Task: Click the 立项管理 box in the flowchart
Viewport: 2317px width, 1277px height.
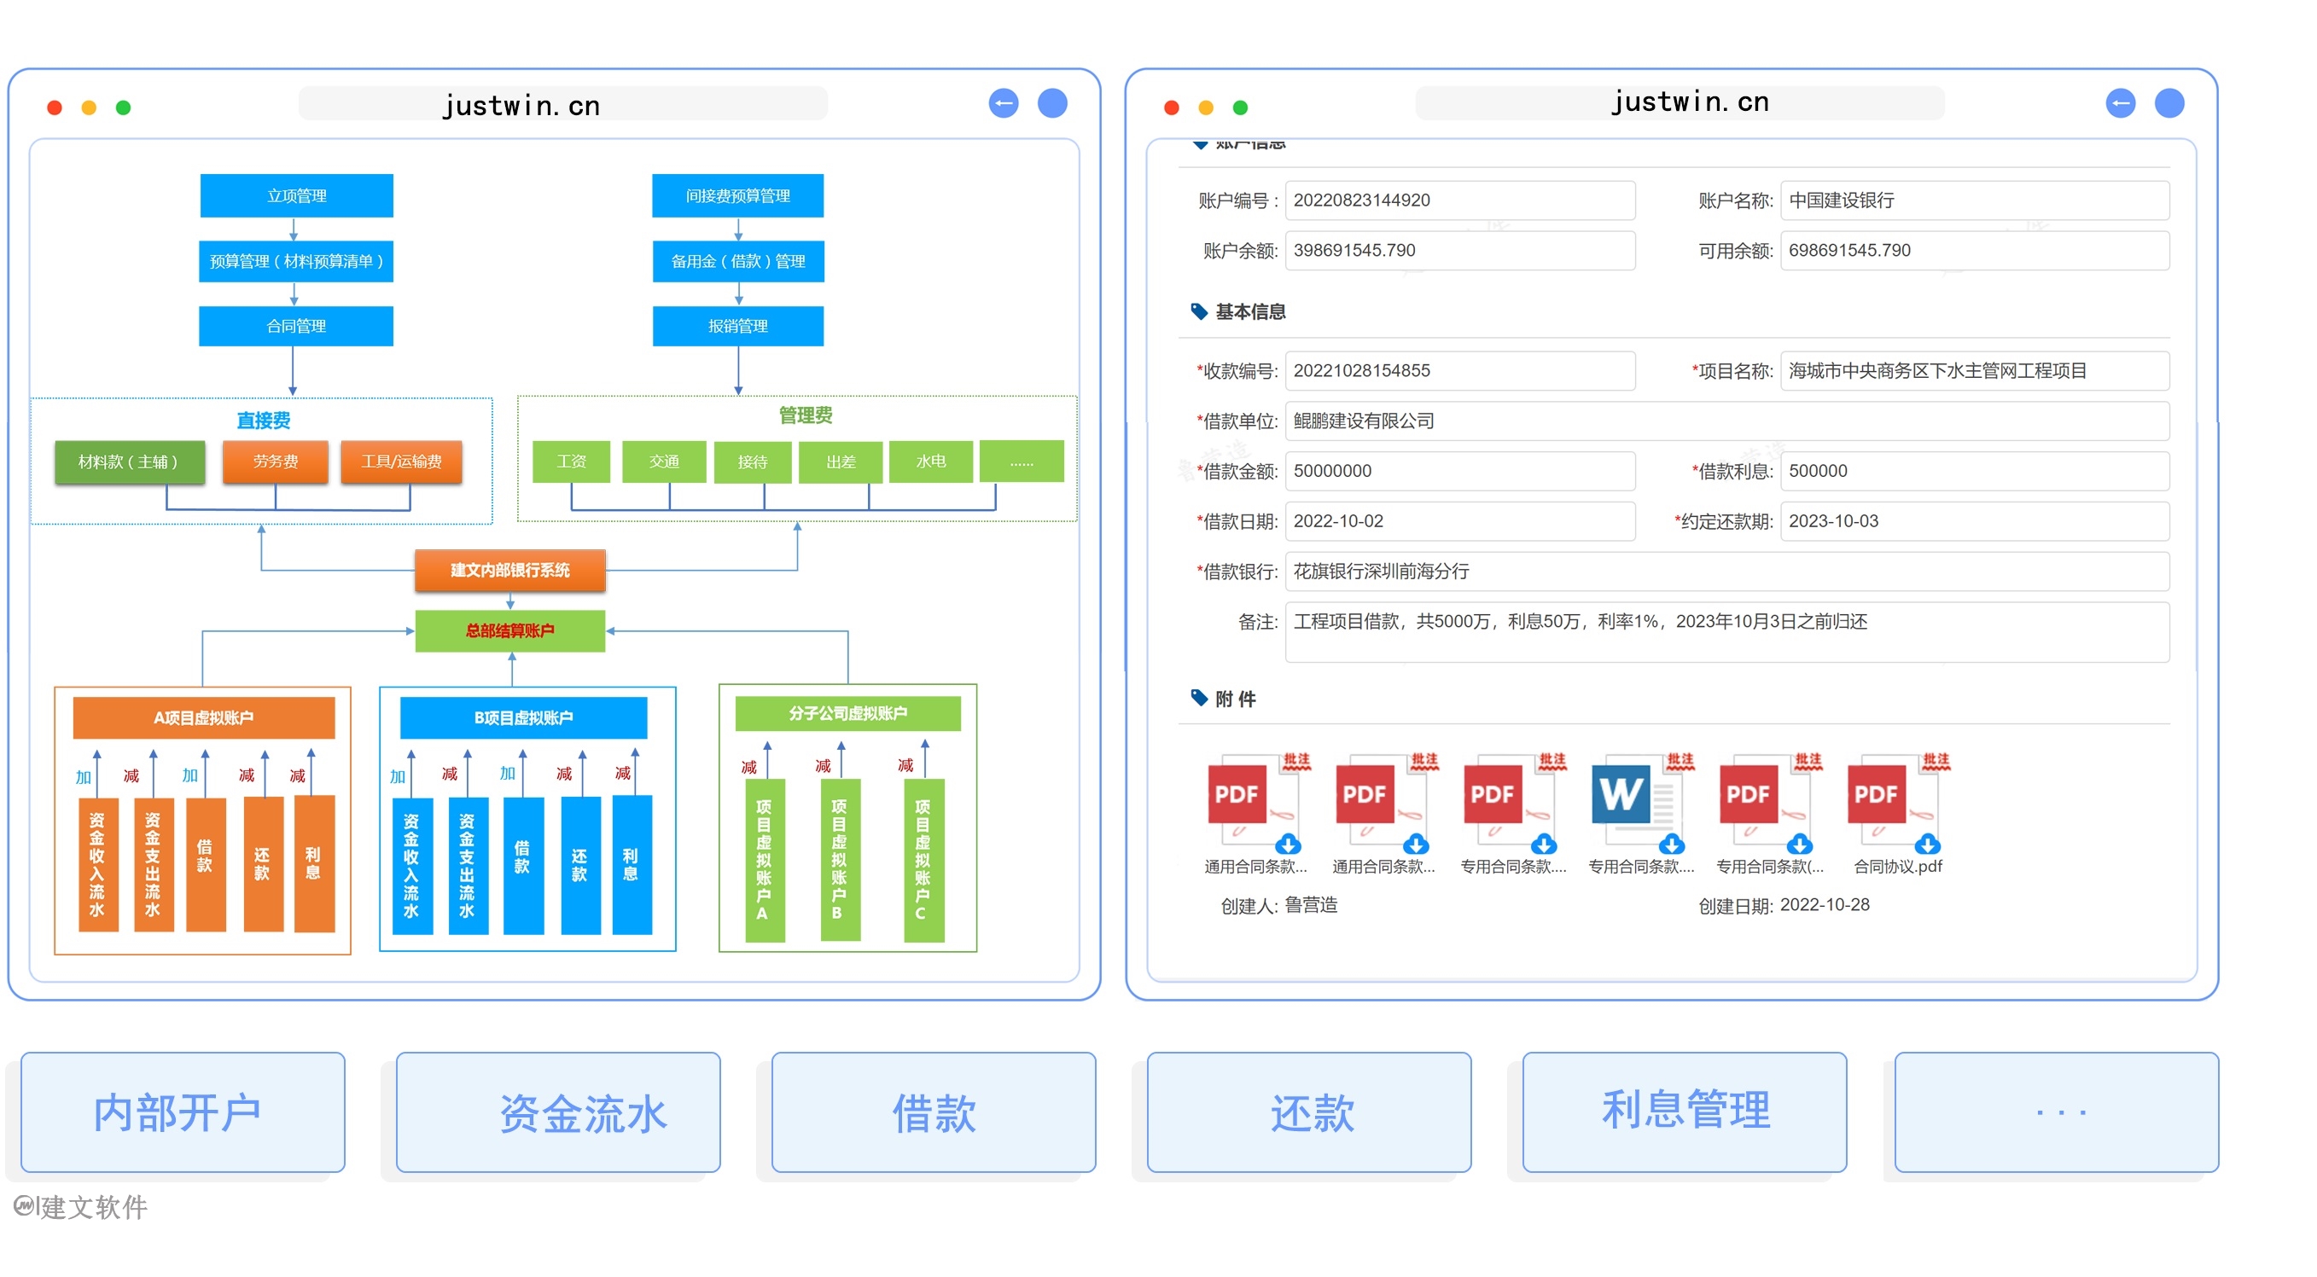Action: pyautogui.click(x=296, y=196)
